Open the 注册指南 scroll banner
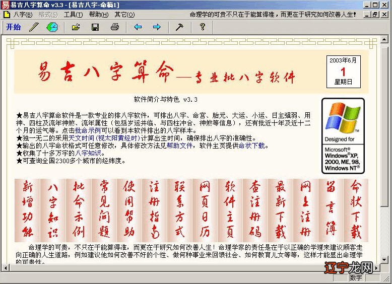 pos(154,210)
